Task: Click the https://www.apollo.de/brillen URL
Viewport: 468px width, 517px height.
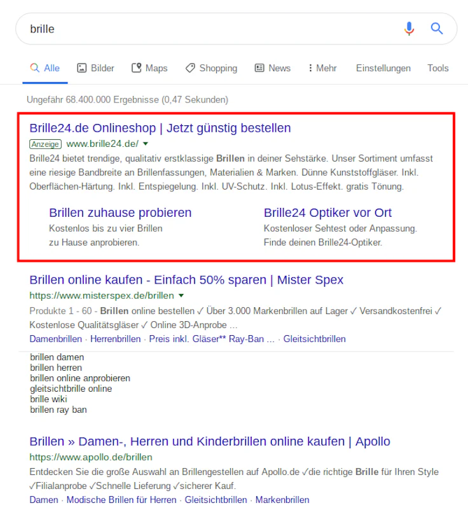Action: [x=91, y=457]
